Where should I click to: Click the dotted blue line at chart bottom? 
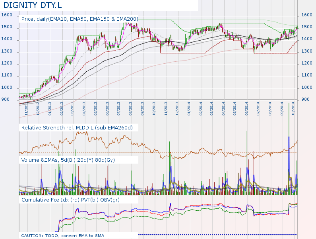(217, 235)
